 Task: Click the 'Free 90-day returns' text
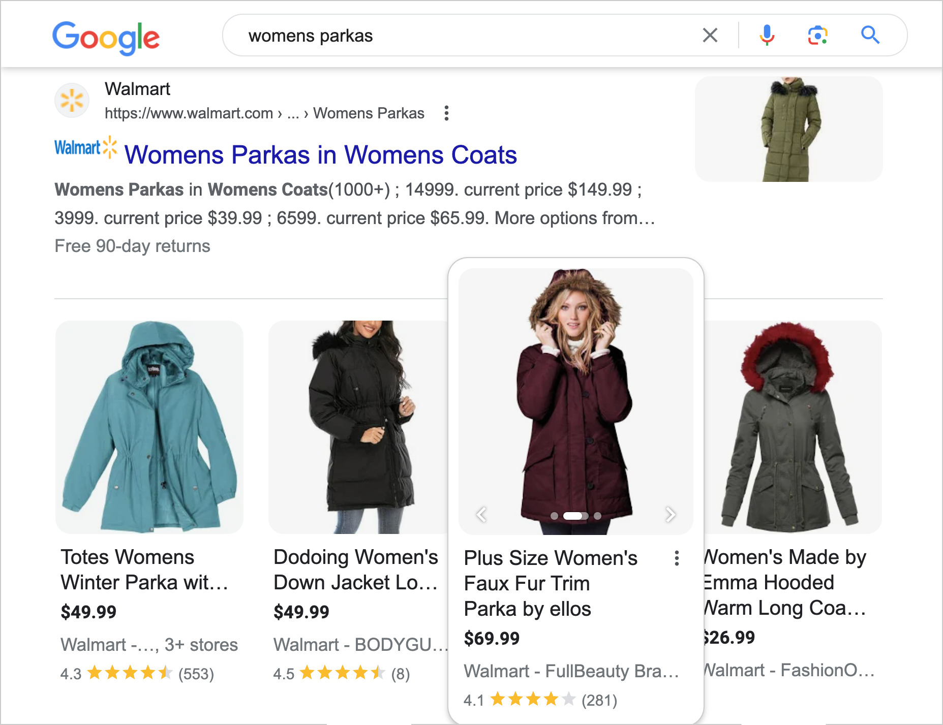pos(132,246)
